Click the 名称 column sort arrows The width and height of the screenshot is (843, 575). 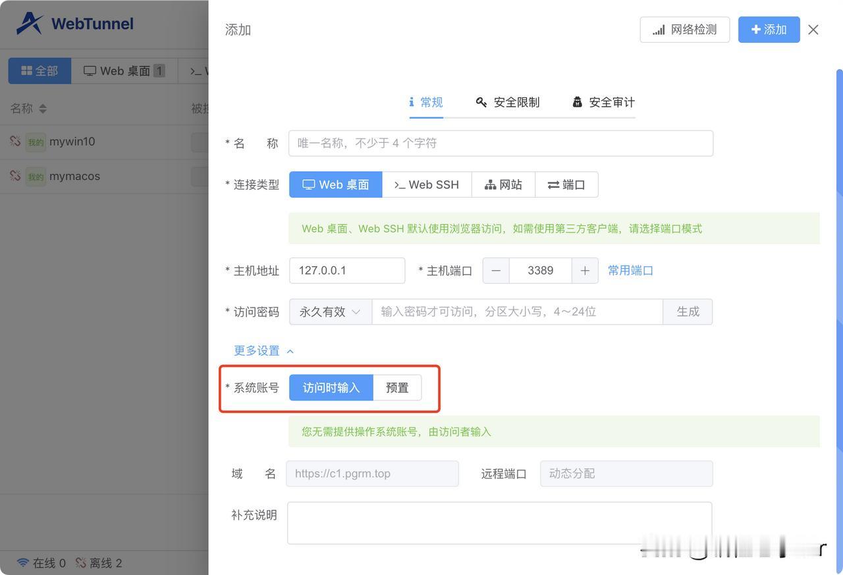click(42, 107)
